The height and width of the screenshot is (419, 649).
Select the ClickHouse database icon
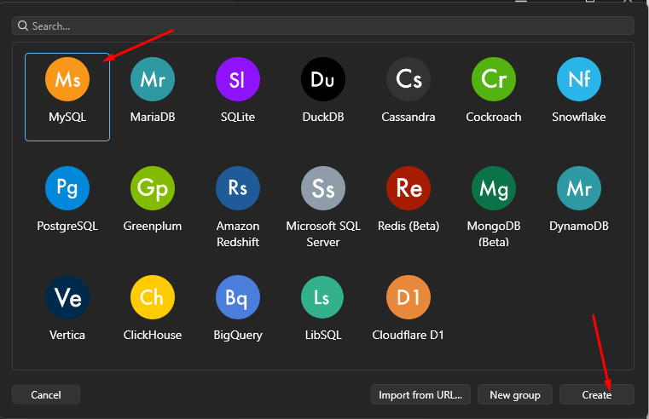click(x=153, y=297)
